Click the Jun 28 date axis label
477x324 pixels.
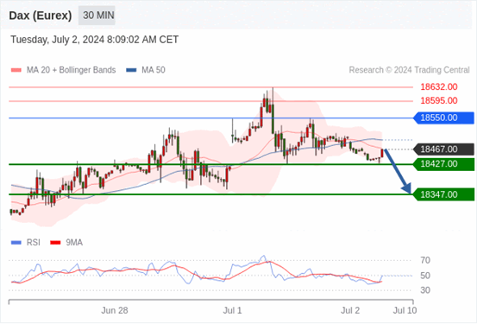click(115, 310)
